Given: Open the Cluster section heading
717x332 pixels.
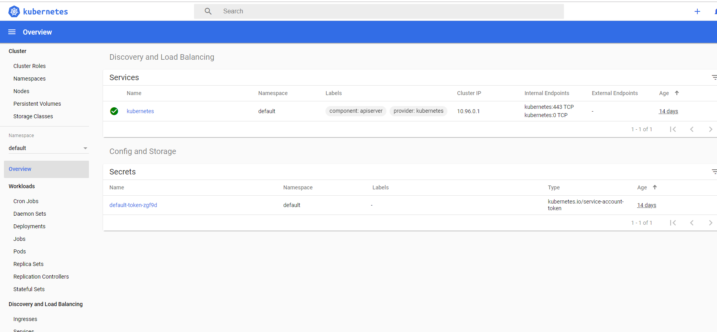Looking at the screenshot, I should coord(17,51).
